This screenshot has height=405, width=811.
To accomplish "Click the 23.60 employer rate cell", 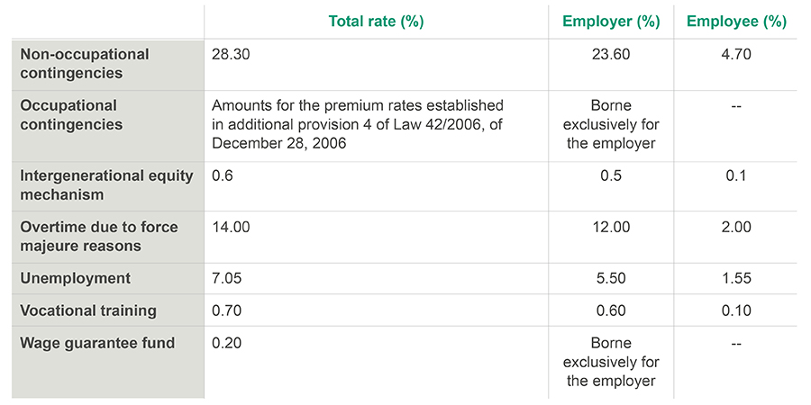I will (x=611, y=54).
